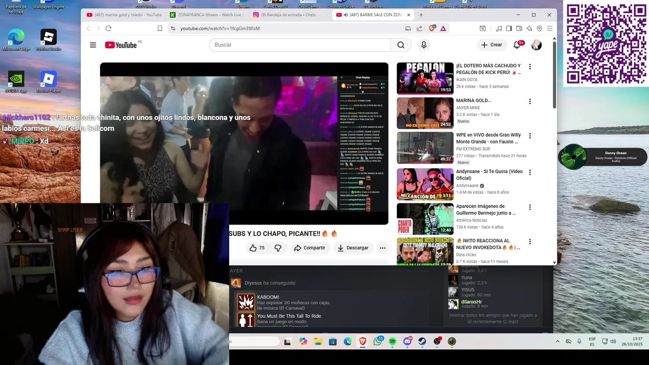Open NVIDIA App desktop shortcut
The image size is (649, 365).
(16, 82)
